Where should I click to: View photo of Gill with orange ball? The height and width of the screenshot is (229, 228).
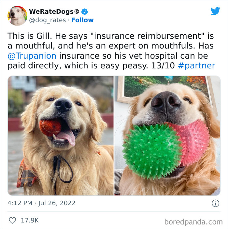click(61, 136)
